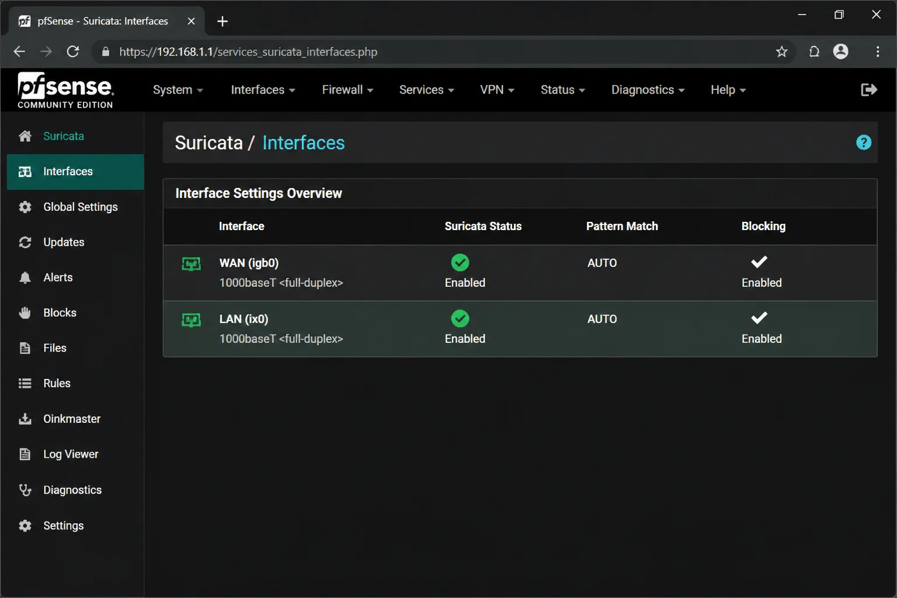This screenshot has width=897, height=598.
Task: Click LAN's 1000baseT <full-duplex> text
Action: 281,339
